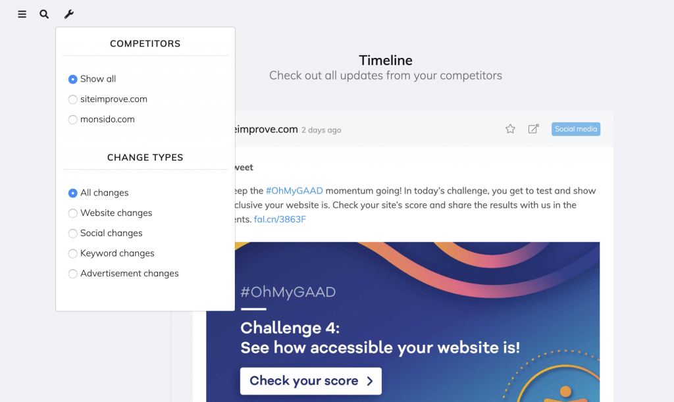Click the improve.com post title

[x=267, y=129]
